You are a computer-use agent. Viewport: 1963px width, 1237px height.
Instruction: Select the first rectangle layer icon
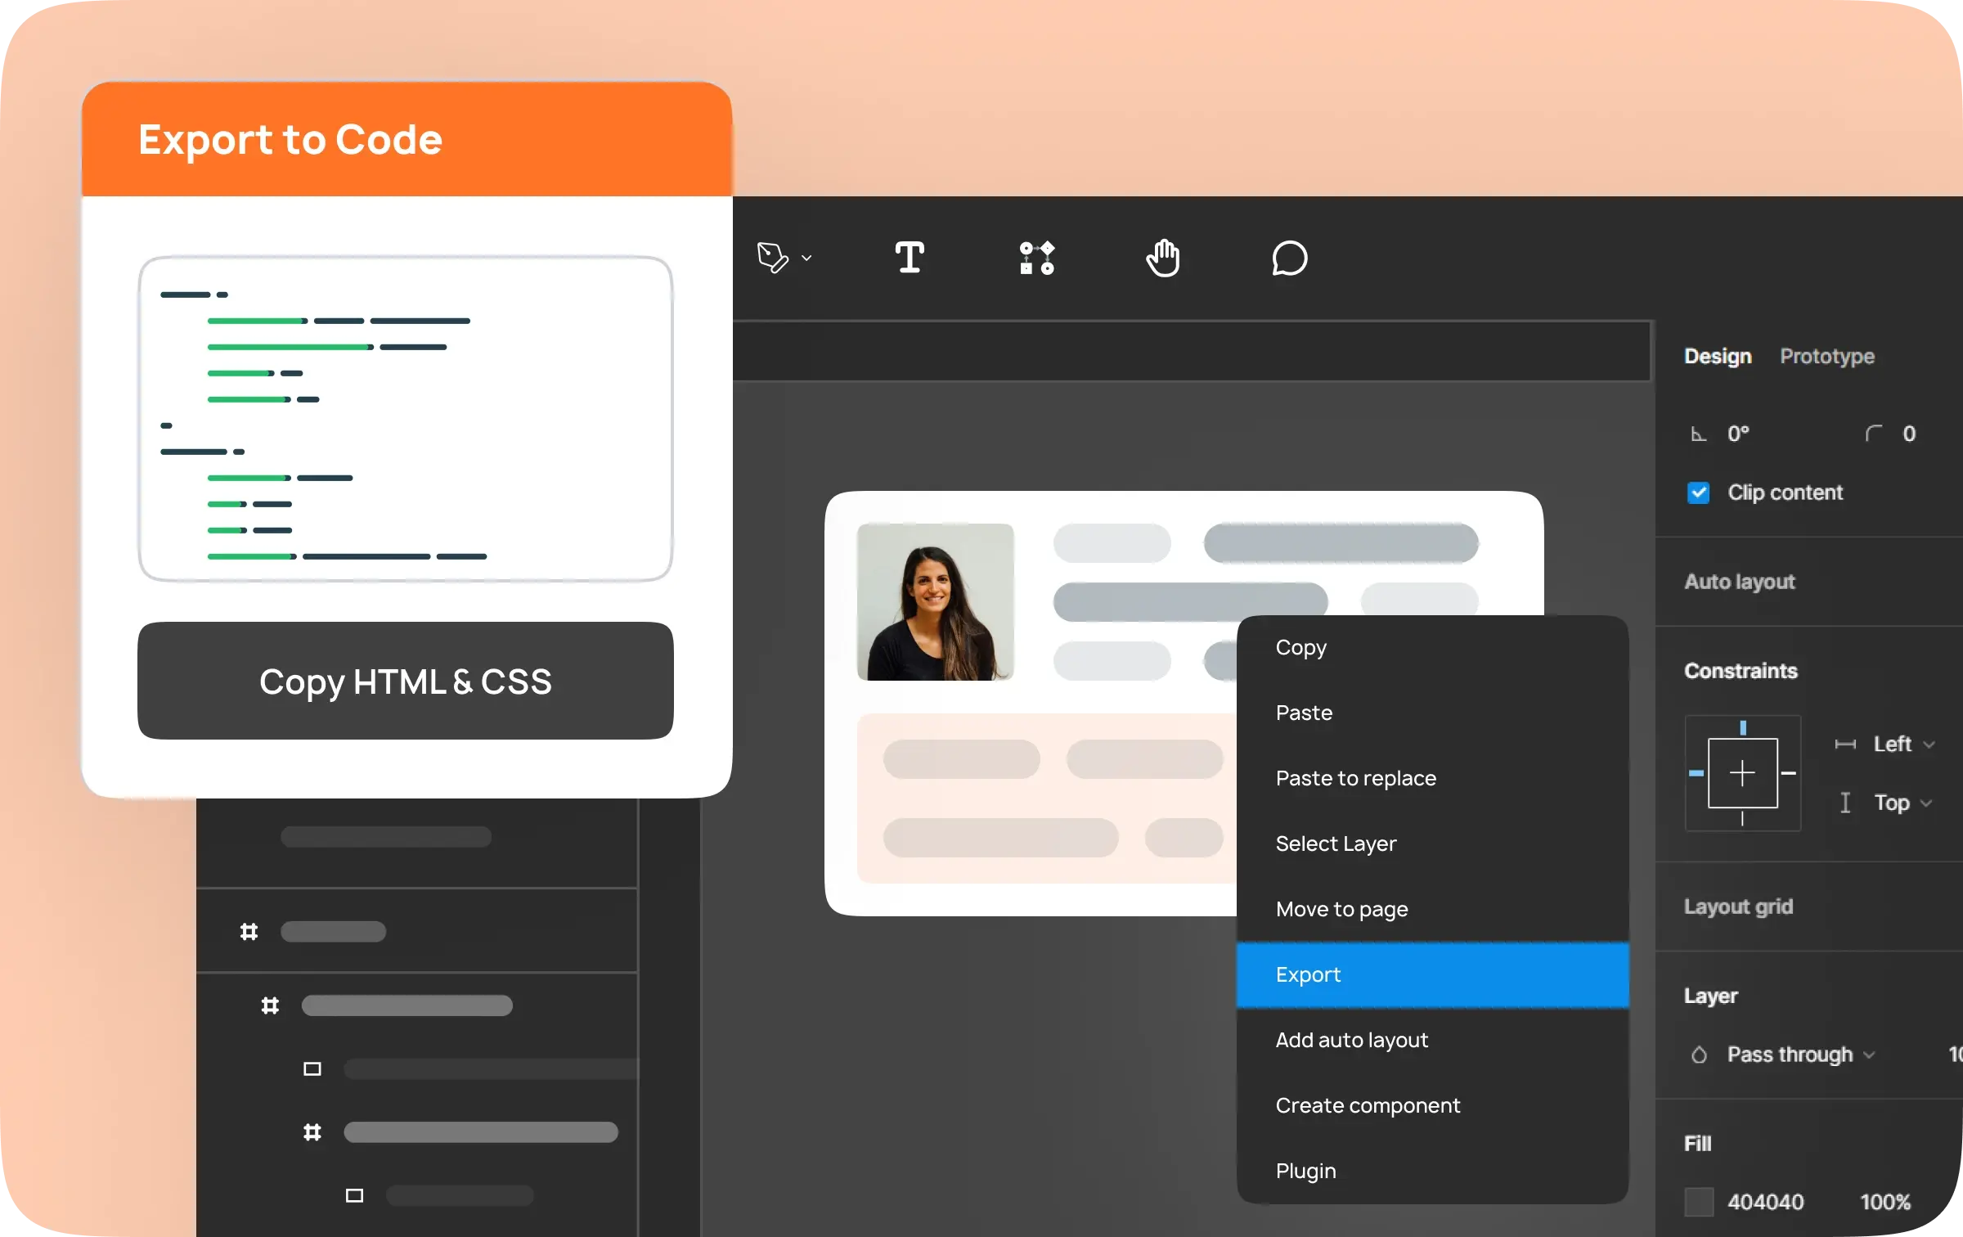(312, 1068)
